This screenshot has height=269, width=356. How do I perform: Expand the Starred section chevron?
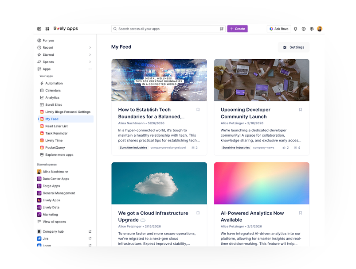pos(90,54)
